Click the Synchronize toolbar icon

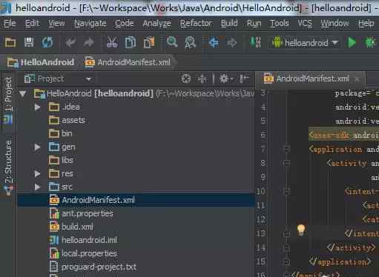[47, 42]
